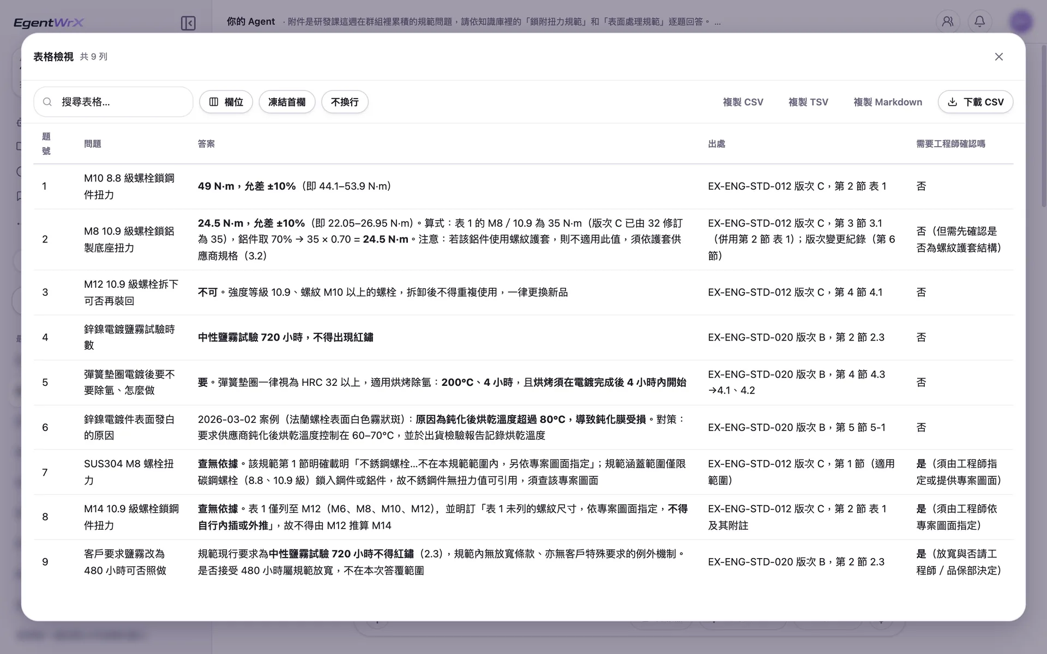1047x654 pixels.
Task: Select cell 'M14 10.9 級螺栓鎖鋼件扭力'
Action: point(131,517)
